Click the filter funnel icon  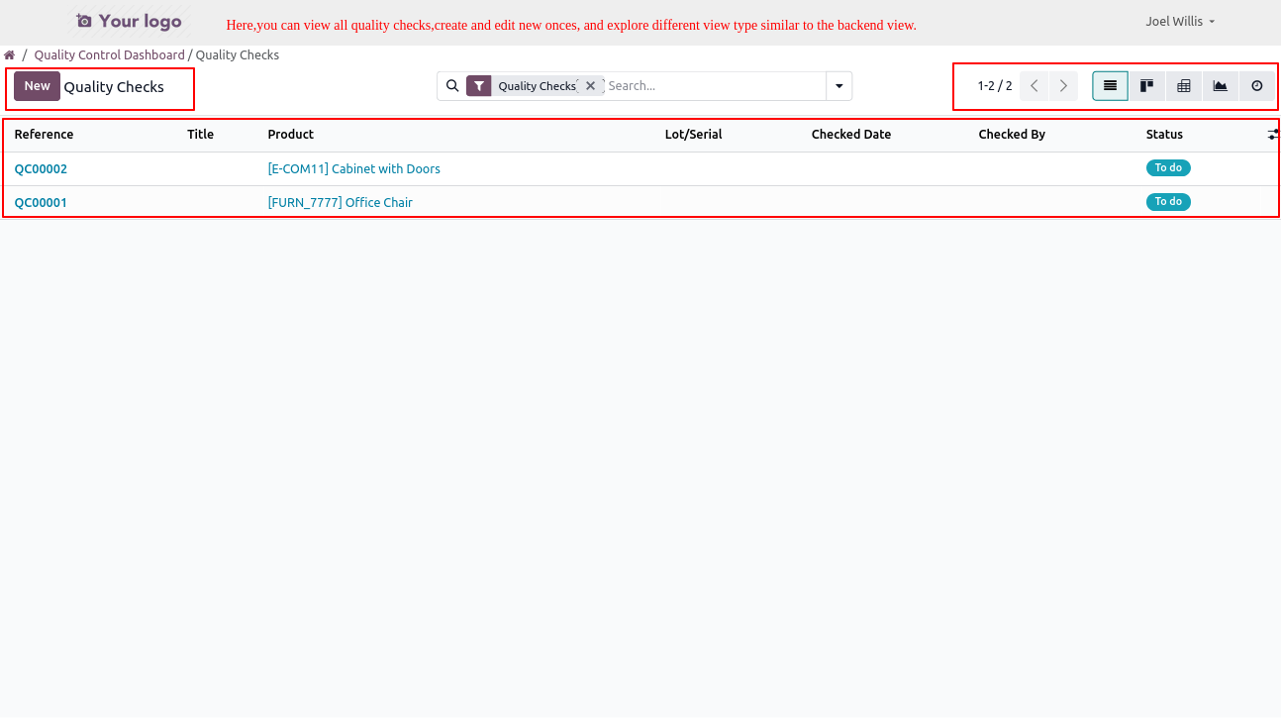[x=479, y=86]
